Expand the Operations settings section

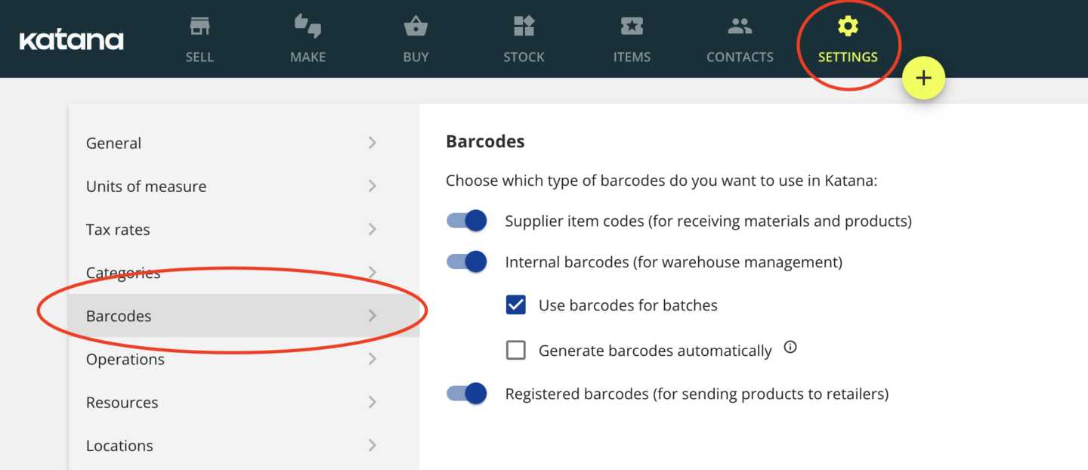click(x=227, y=359)
